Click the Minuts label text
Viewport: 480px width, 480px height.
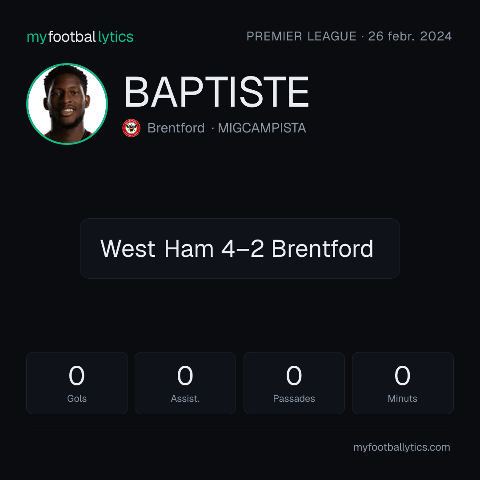(403, 399)
